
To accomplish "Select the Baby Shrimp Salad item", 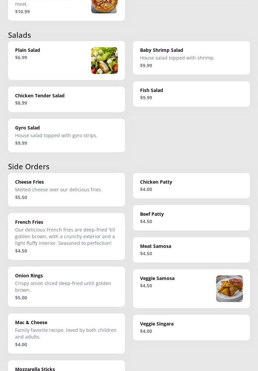I will [x=191, y=58].
